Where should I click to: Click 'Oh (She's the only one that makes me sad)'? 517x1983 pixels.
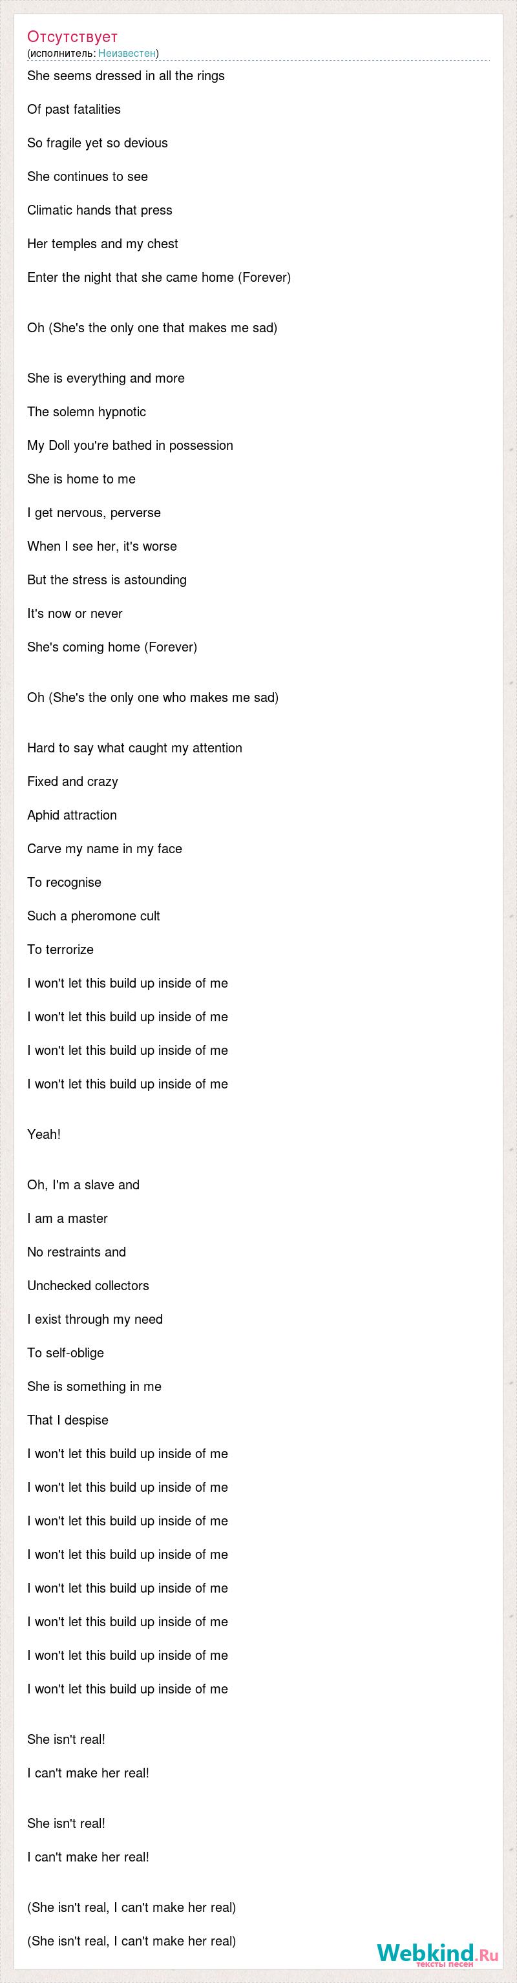[x=153, y=328]
